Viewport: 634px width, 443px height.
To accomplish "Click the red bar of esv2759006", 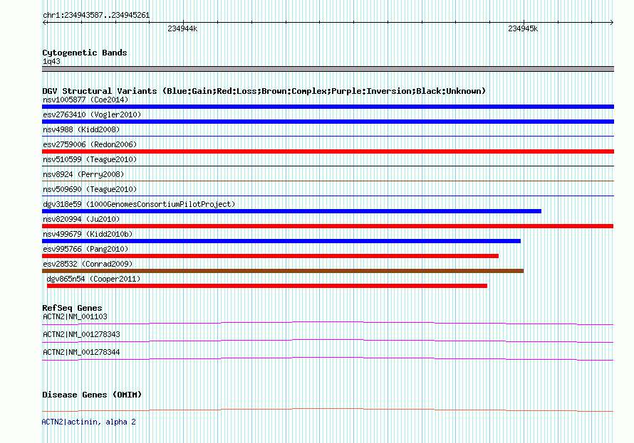I will 328,151.
